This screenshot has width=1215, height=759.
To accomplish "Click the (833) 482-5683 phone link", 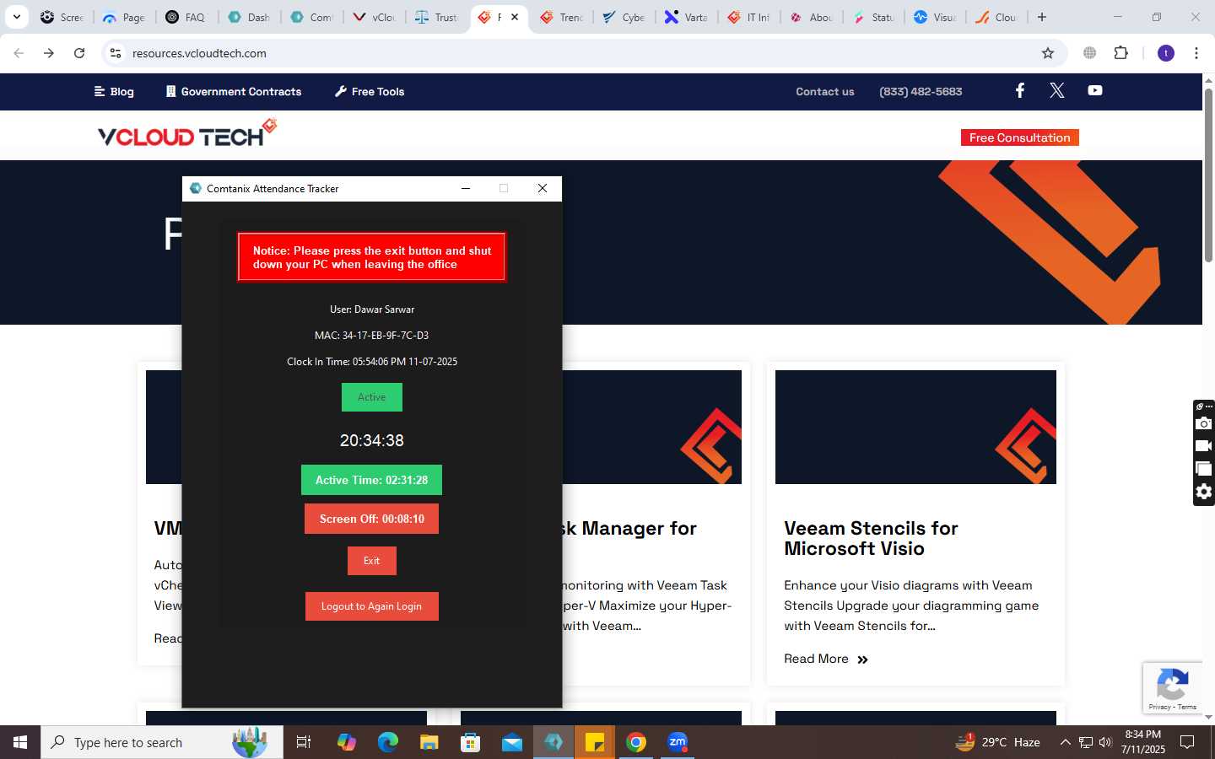I will (921, 91).
